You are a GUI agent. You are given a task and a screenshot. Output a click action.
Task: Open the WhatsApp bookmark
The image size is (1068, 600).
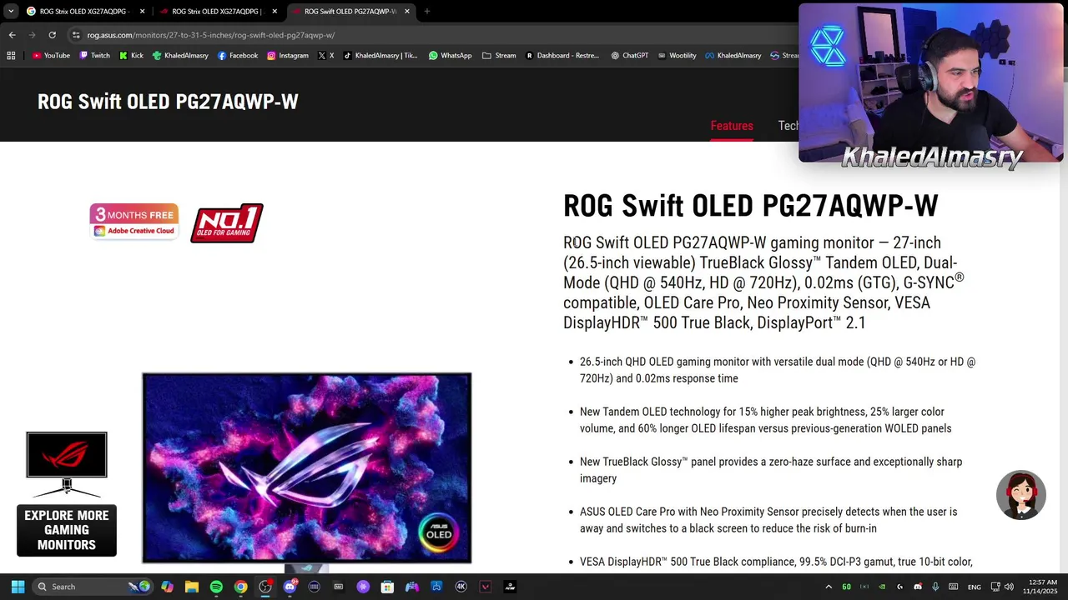450,56
